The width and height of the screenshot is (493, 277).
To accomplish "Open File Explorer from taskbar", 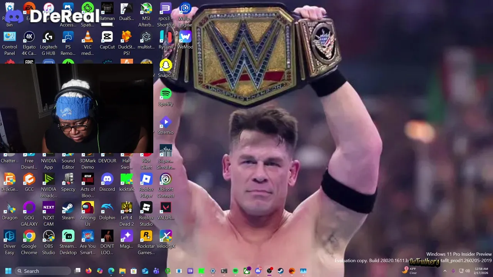I will click(122, 271).
